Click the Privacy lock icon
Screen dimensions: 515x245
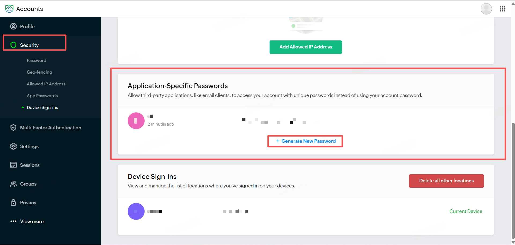click(13, 203)
